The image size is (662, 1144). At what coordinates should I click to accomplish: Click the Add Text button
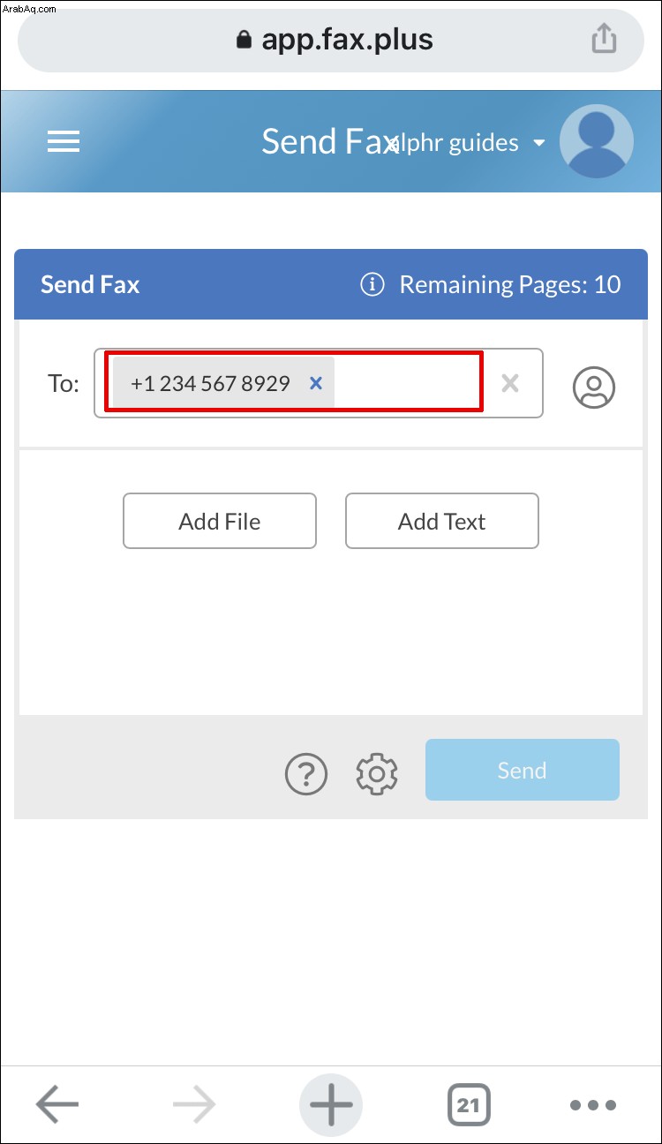pos(442,521)
